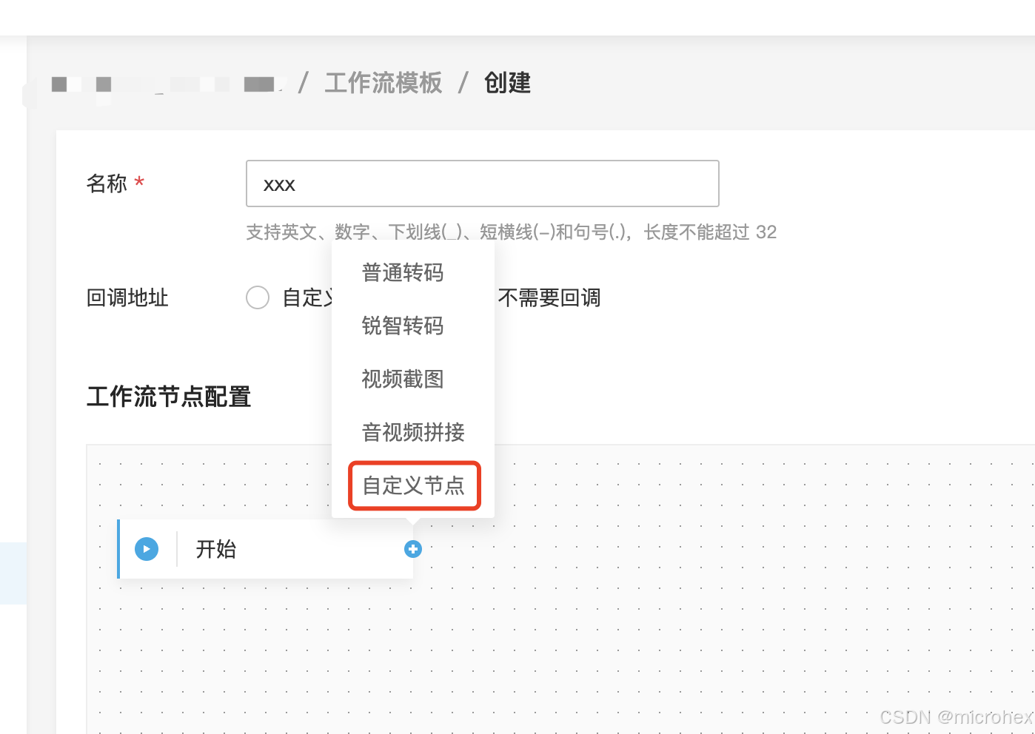Select 锐智转码 from the node menu
Viewport: 1035px width, 734px height.
[403, 326]
